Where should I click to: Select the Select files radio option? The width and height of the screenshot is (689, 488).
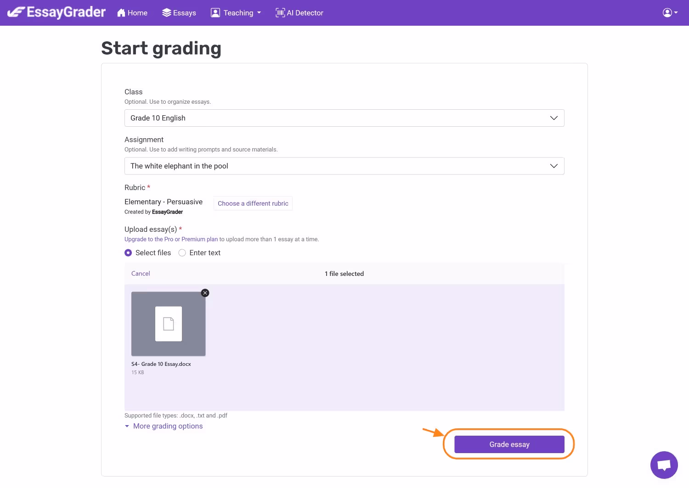click(x=128, y=253)
